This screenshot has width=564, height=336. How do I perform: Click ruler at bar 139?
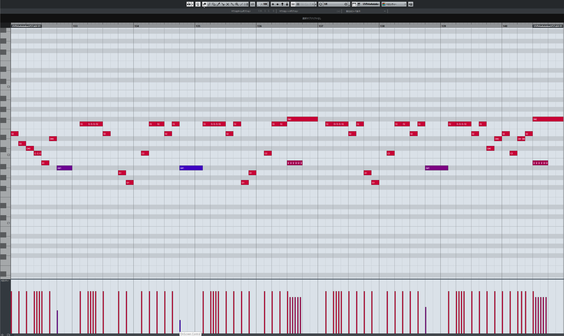point(444,26)
